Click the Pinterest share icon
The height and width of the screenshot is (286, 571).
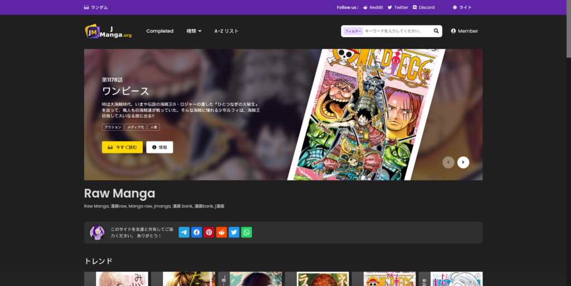coord(209,233)
